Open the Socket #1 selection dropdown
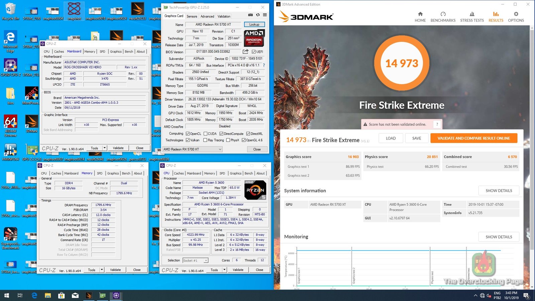The image size is (535, 301). click(x=206, y=261)
